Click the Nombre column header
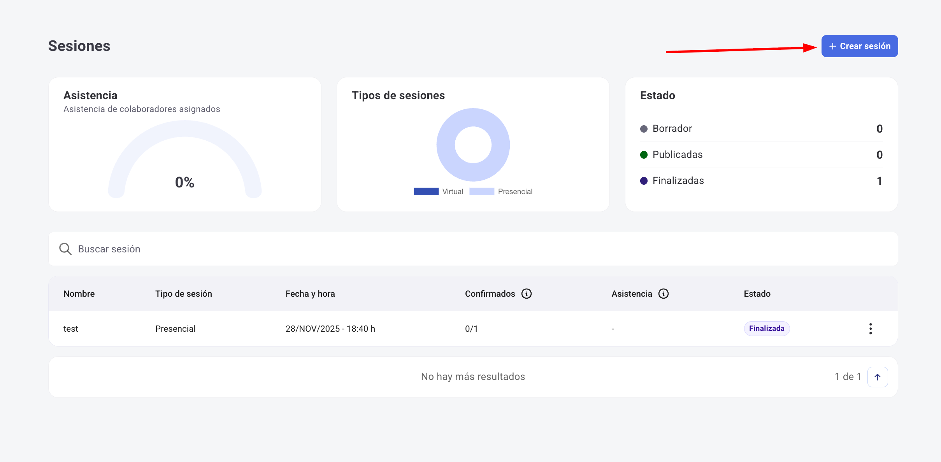 click(x=79, y=294)
